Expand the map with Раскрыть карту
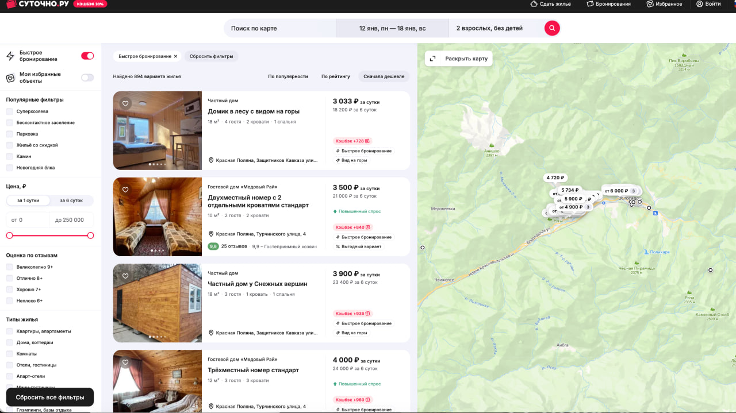 coord(459,59)
